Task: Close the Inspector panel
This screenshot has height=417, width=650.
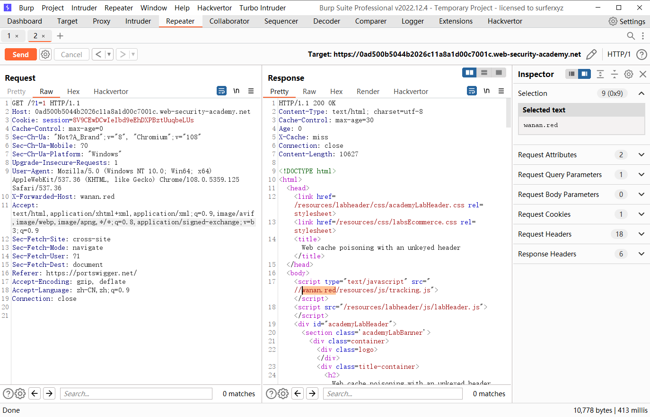Action: pyautogui.click(x=643, y=74)
